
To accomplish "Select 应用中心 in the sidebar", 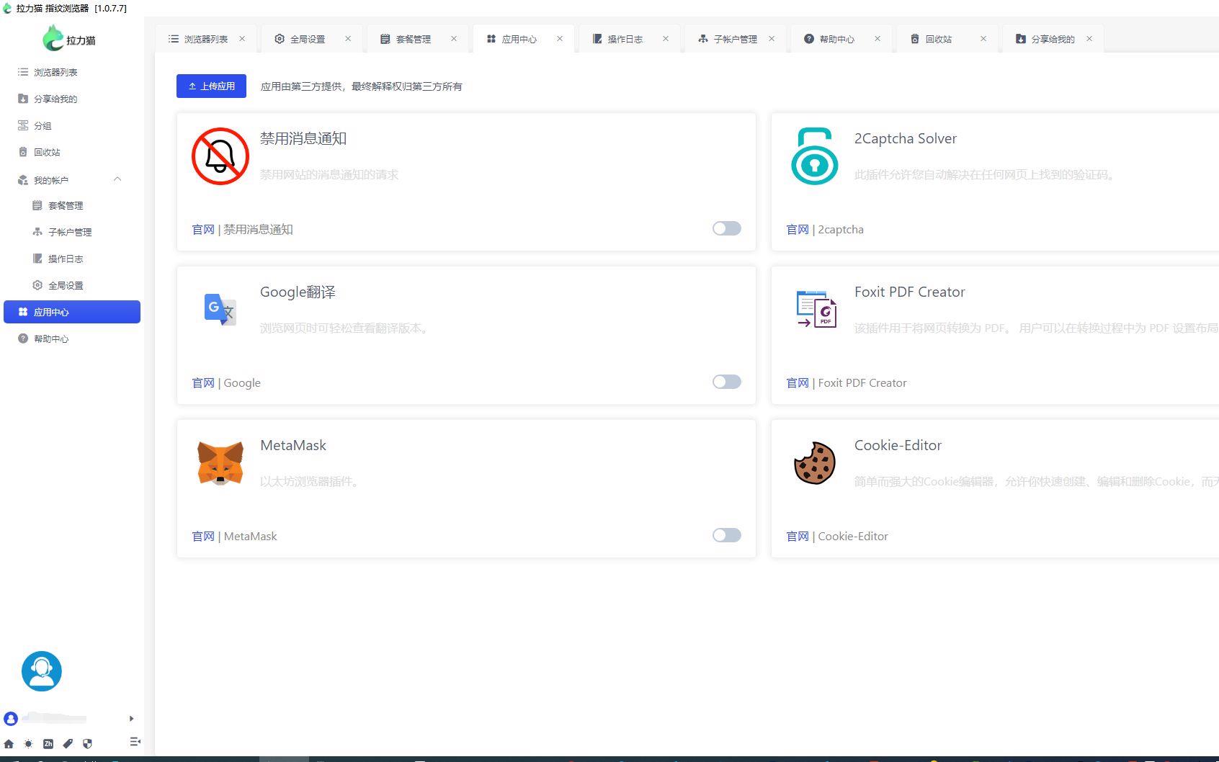I will [x=72, y=312].
